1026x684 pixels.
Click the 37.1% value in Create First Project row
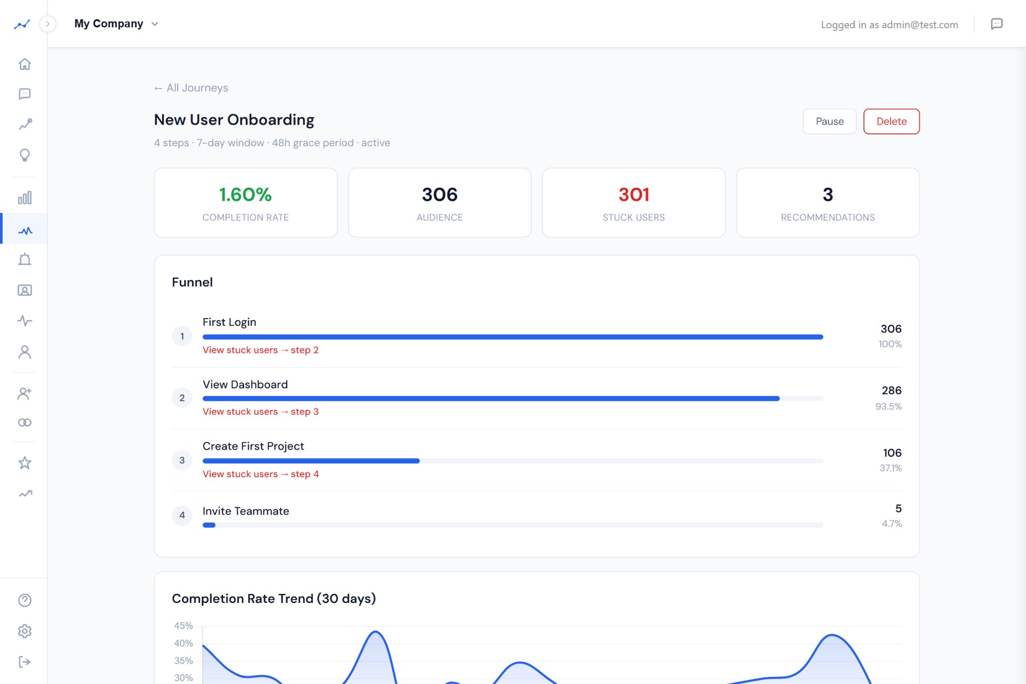(891, 468)
